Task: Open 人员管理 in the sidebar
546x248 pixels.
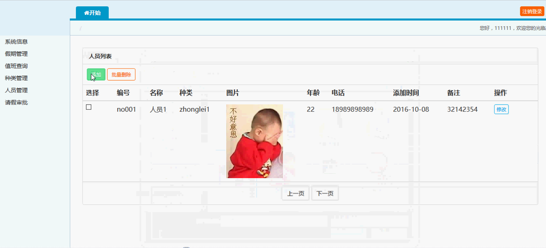Action: click(x=16, y=90)
